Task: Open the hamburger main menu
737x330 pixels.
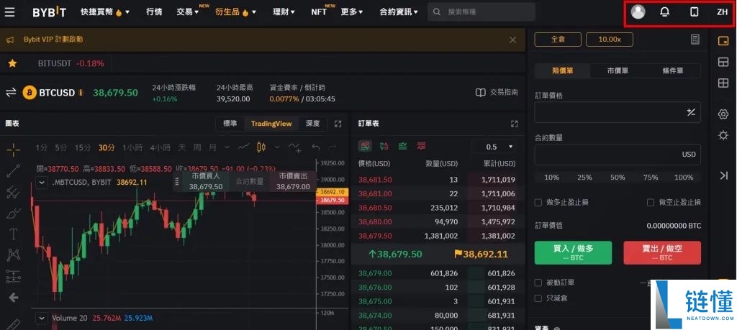Action: pyautogui.click(x=9, y=12)
